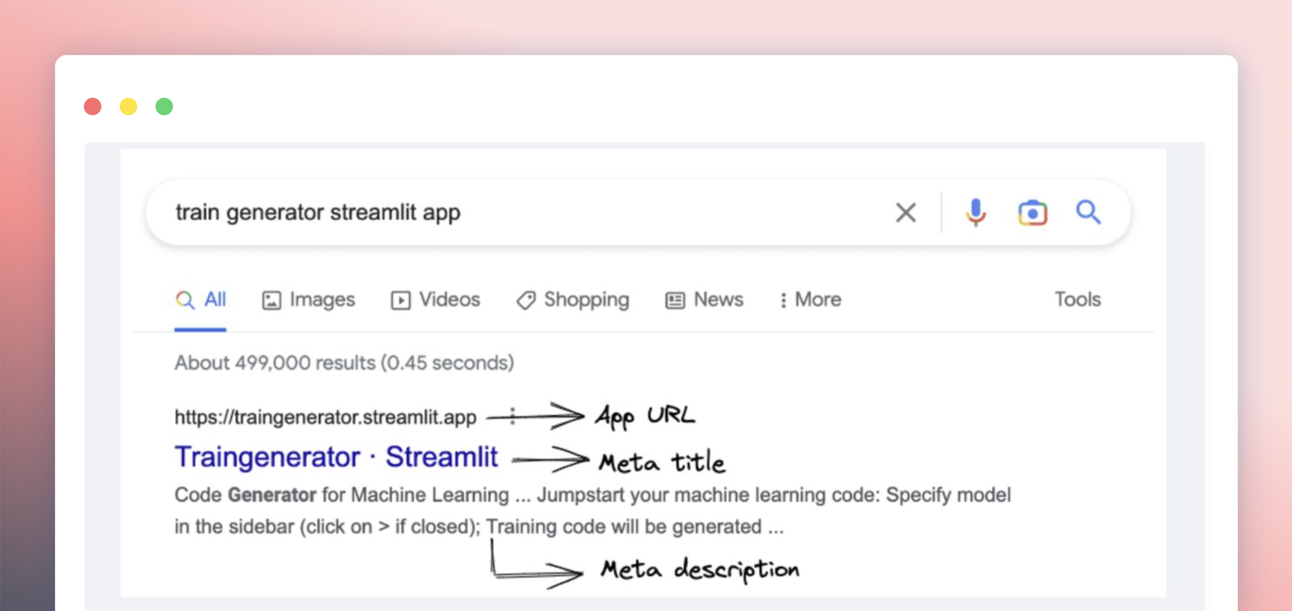Switch to the Shopping tab

coord(573,300)
